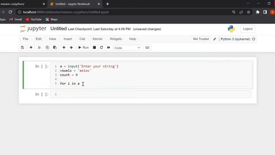Interrupt the kernel with stop icon
275x155 pixels.
click(x=95, y=48)
